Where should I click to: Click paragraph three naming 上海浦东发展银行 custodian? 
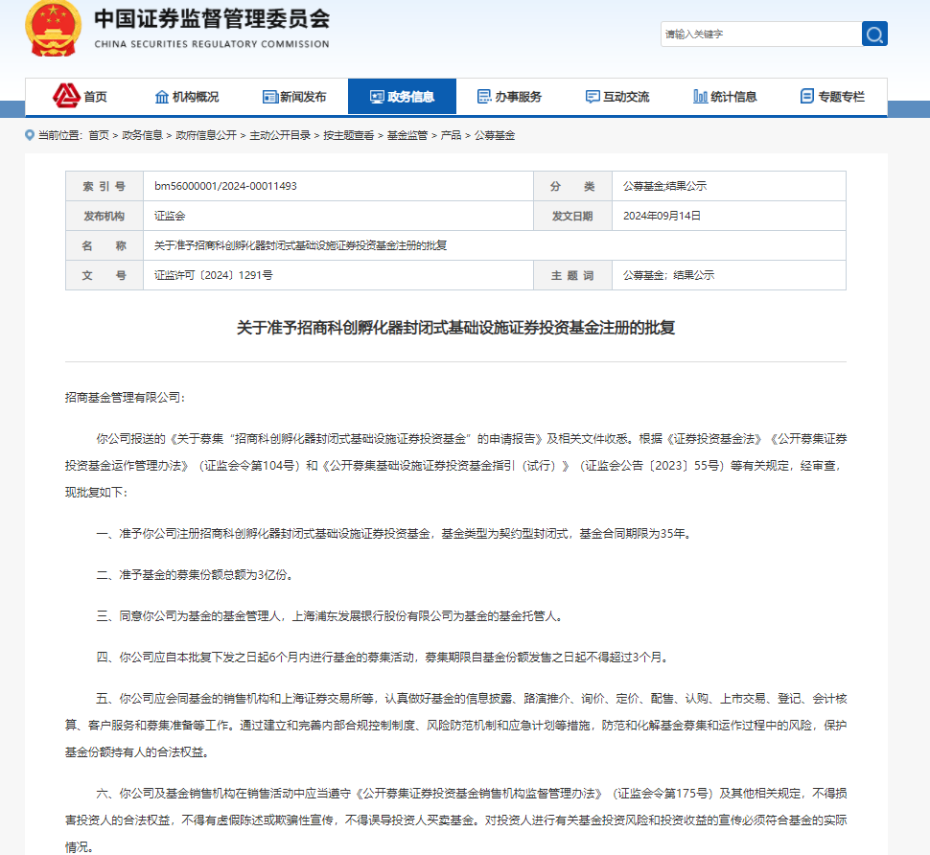coord(330,616)
